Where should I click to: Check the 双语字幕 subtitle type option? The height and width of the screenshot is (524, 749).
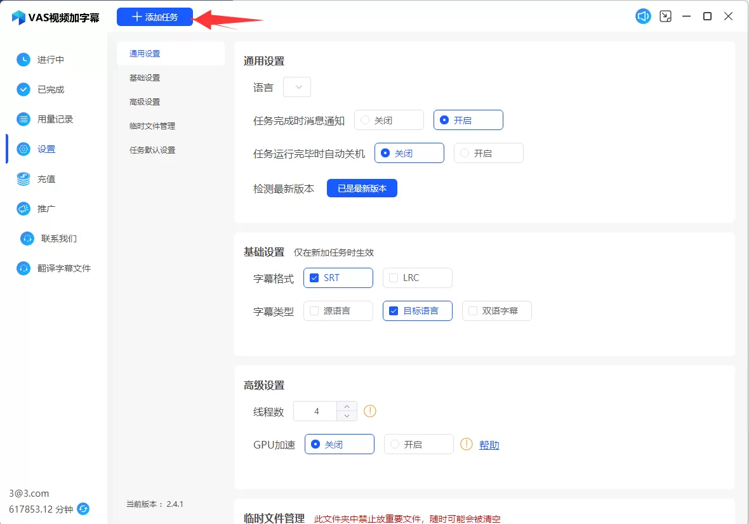[473, 311]
